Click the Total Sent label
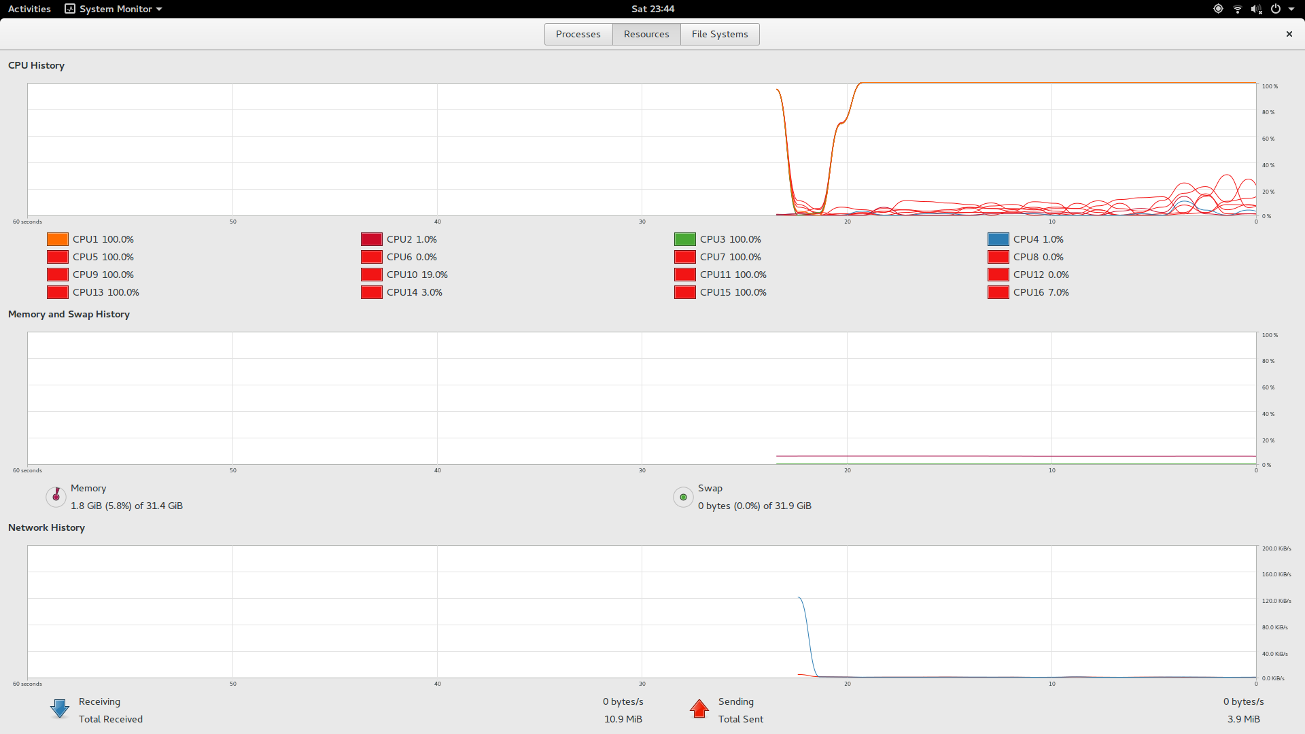Viewport: 1305px width, 734px height. point(741,718)
